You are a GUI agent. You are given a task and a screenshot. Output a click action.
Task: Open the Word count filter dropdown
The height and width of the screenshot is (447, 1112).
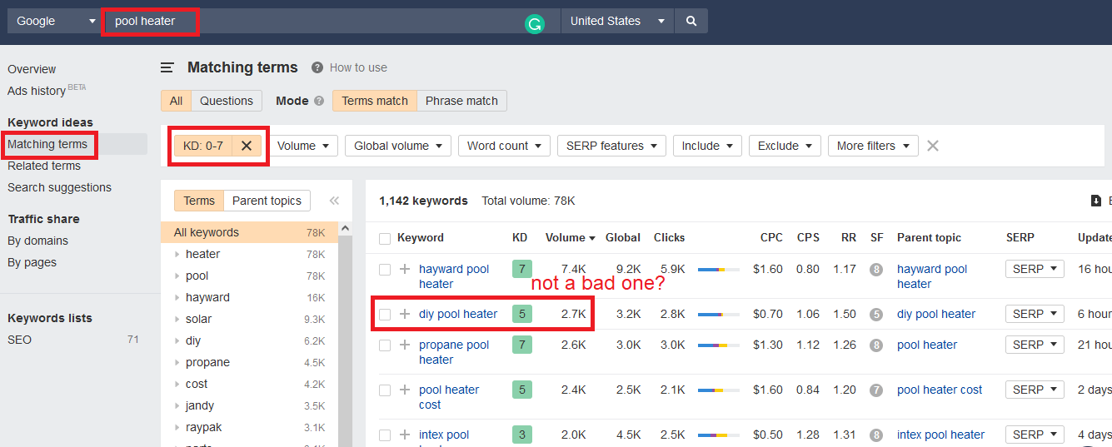[504, 146]
